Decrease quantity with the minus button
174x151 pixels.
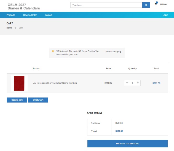(x=127, y=83)
